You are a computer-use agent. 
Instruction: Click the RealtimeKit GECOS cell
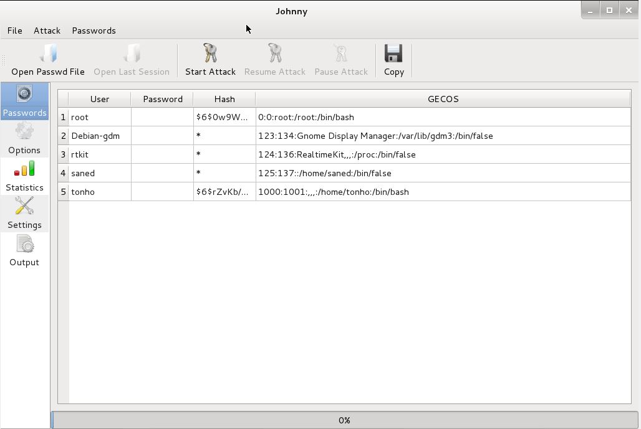[443, 154]
